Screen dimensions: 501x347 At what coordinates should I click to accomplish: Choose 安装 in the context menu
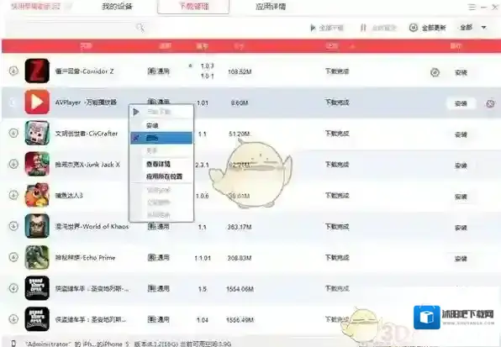pos(161,125)
